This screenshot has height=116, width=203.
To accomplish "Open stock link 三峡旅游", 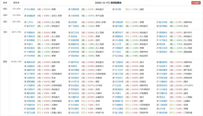I will tap(163, 105).
